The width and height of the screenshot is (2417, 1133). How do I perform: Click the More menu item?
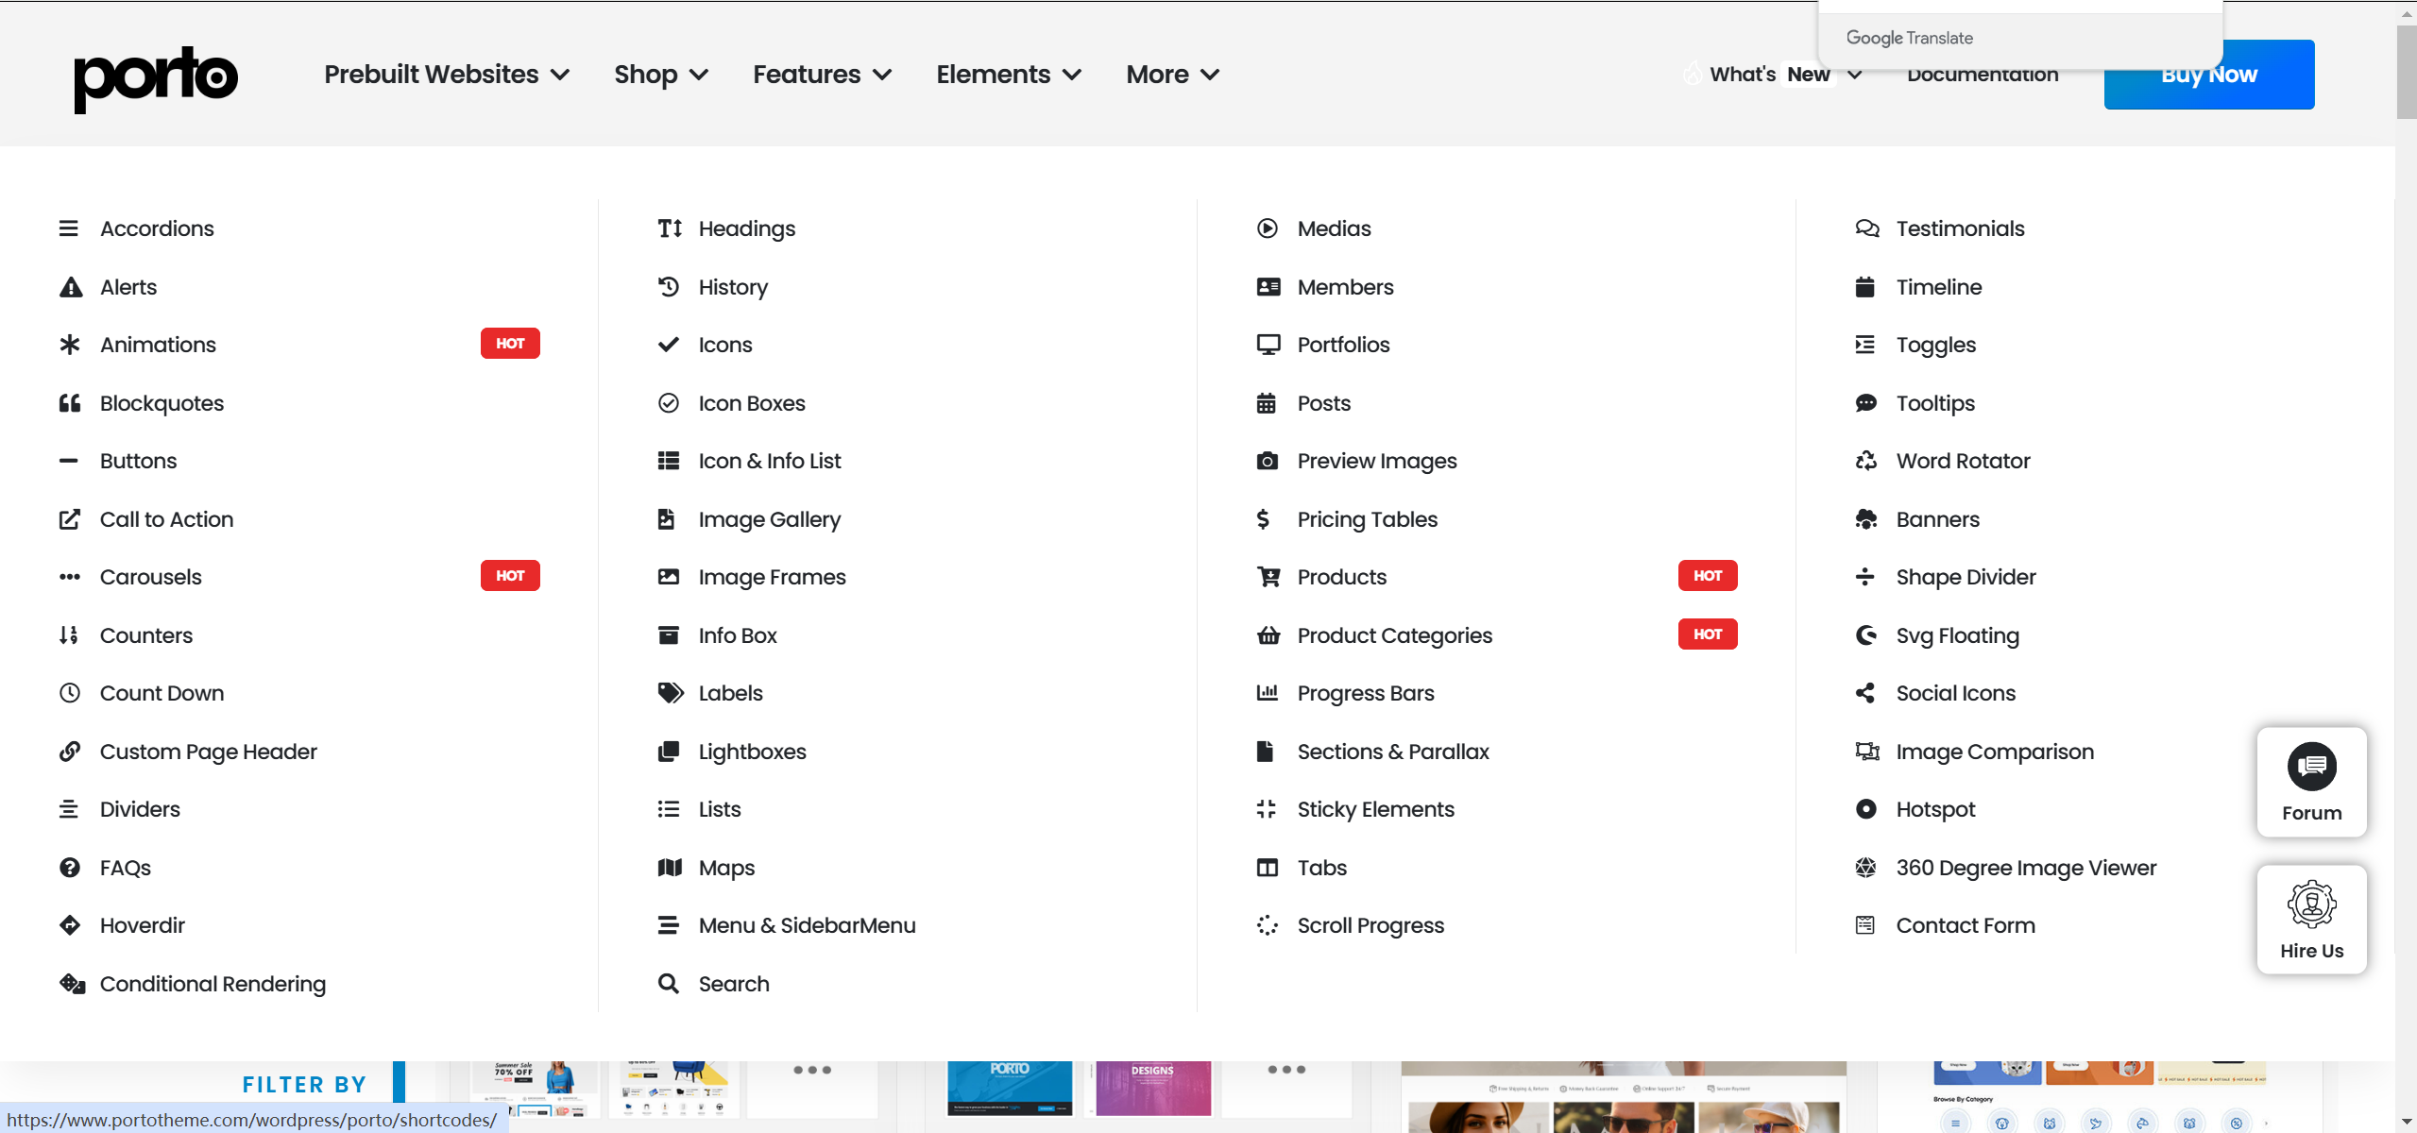[x=1171, y=74]
